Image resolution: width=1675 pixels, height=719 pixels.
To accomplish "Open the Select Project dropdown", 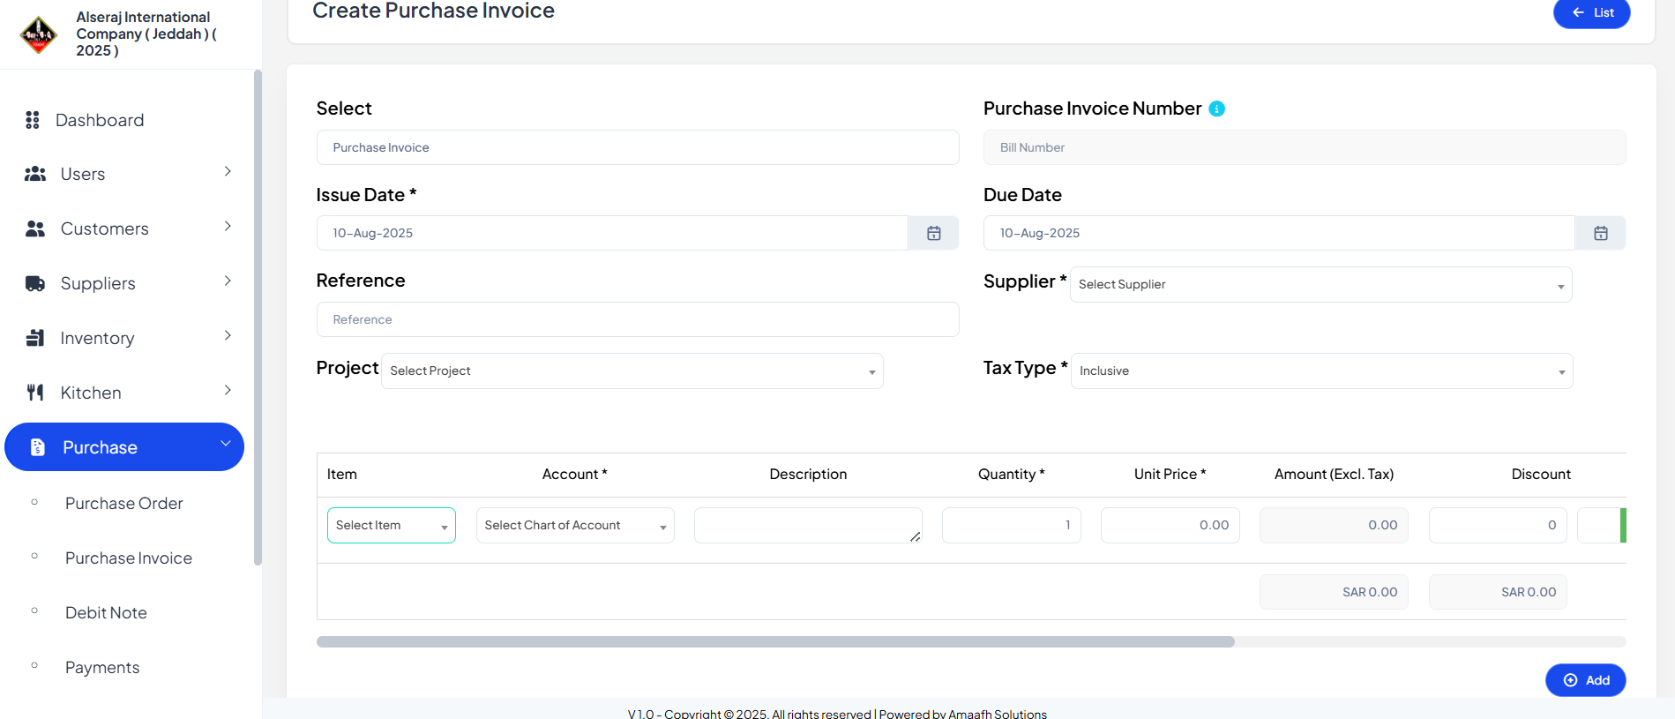I will point(632,371).
